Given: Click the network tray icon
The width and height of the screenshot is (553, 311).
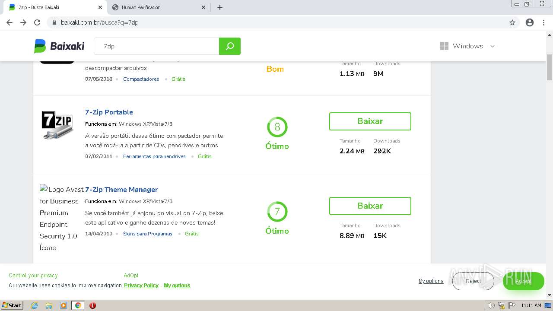Looking at the screenshot, I should click(502, 305).
